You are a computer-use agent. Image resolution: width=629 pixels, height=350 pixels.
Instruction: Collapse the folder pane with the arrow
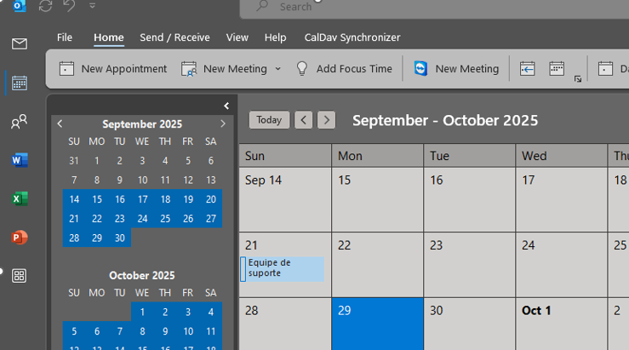pyautogui.click(x=226, y=106)
